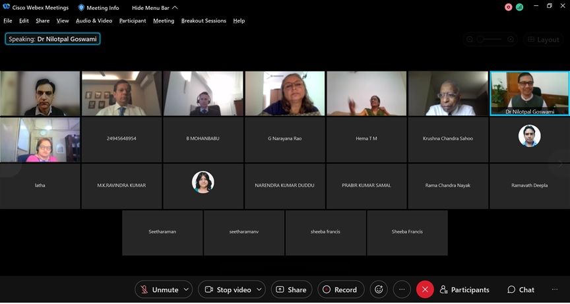Open the Help menu
Image resolution: width=570 pixels, height=304 pixels.
239,20
